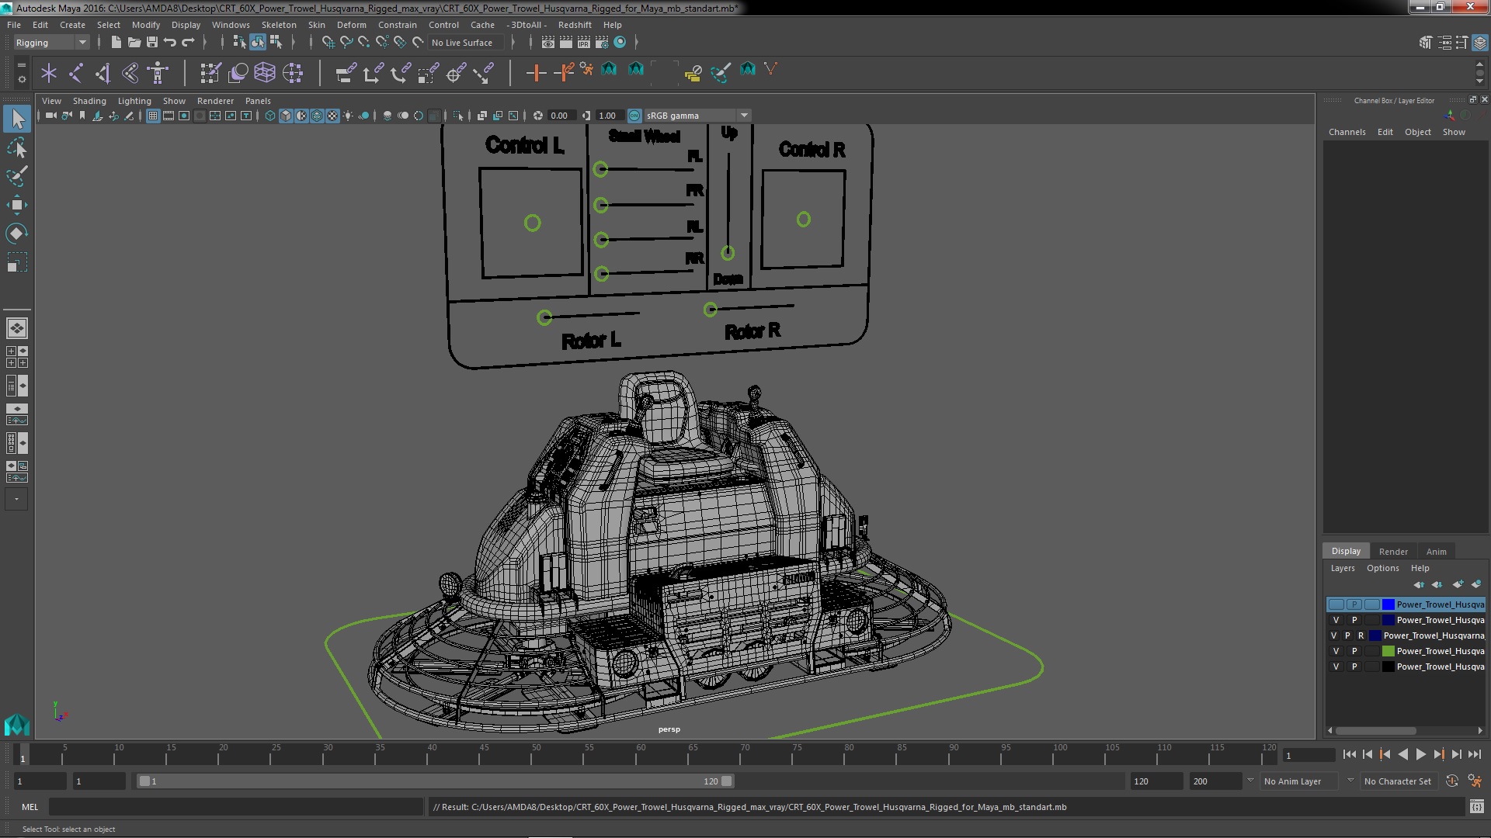Toggle the viewport Grid display icon
Screen dimensions: 1491x838
[153, 116]
